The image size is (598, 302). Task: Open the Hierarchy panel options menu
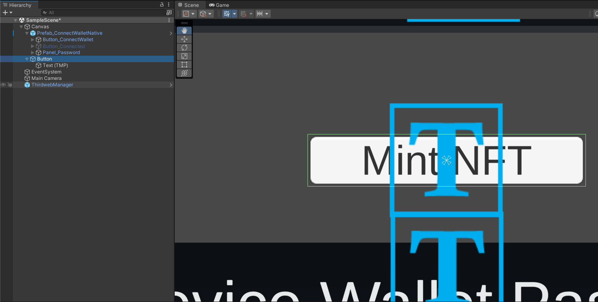(x=169, y=5)
